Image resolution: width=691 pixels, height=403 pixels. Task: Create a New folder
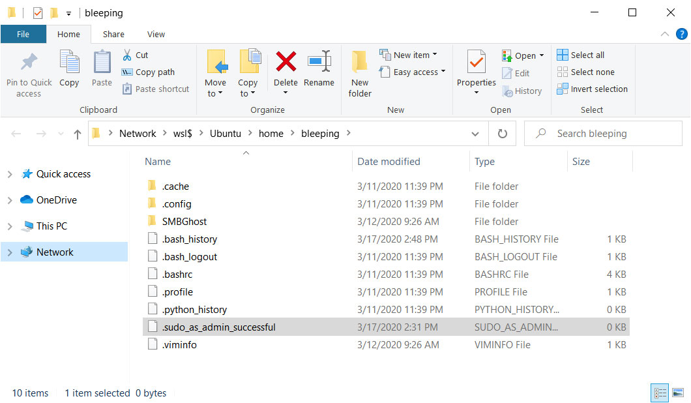(x=360, y=74)
